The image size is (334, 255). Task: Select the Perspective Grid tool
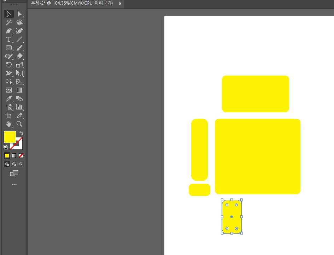pos(19,82)
